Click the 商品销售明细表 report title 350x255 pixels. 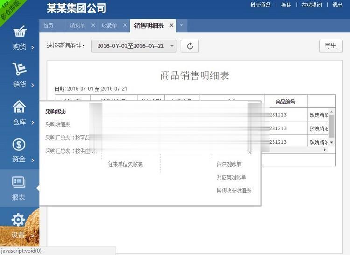point(195,75)
